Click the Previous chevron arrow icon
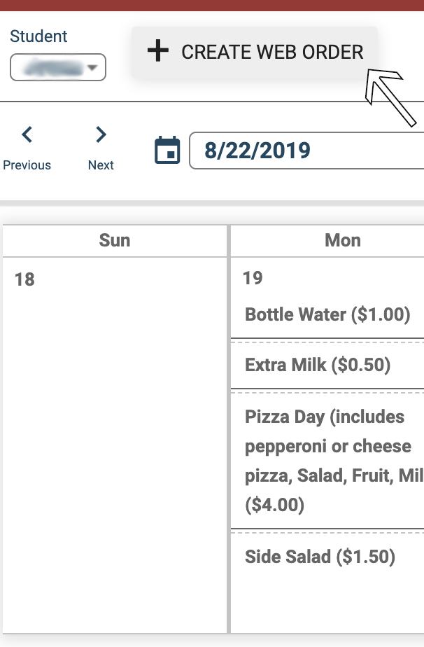The height and width of the screenshot is (647, 424). [x=27, y=134]
